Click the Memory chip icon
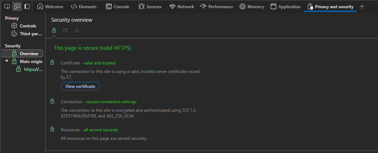Viewport: 378px width, 153px height. (x=243, y=6)
